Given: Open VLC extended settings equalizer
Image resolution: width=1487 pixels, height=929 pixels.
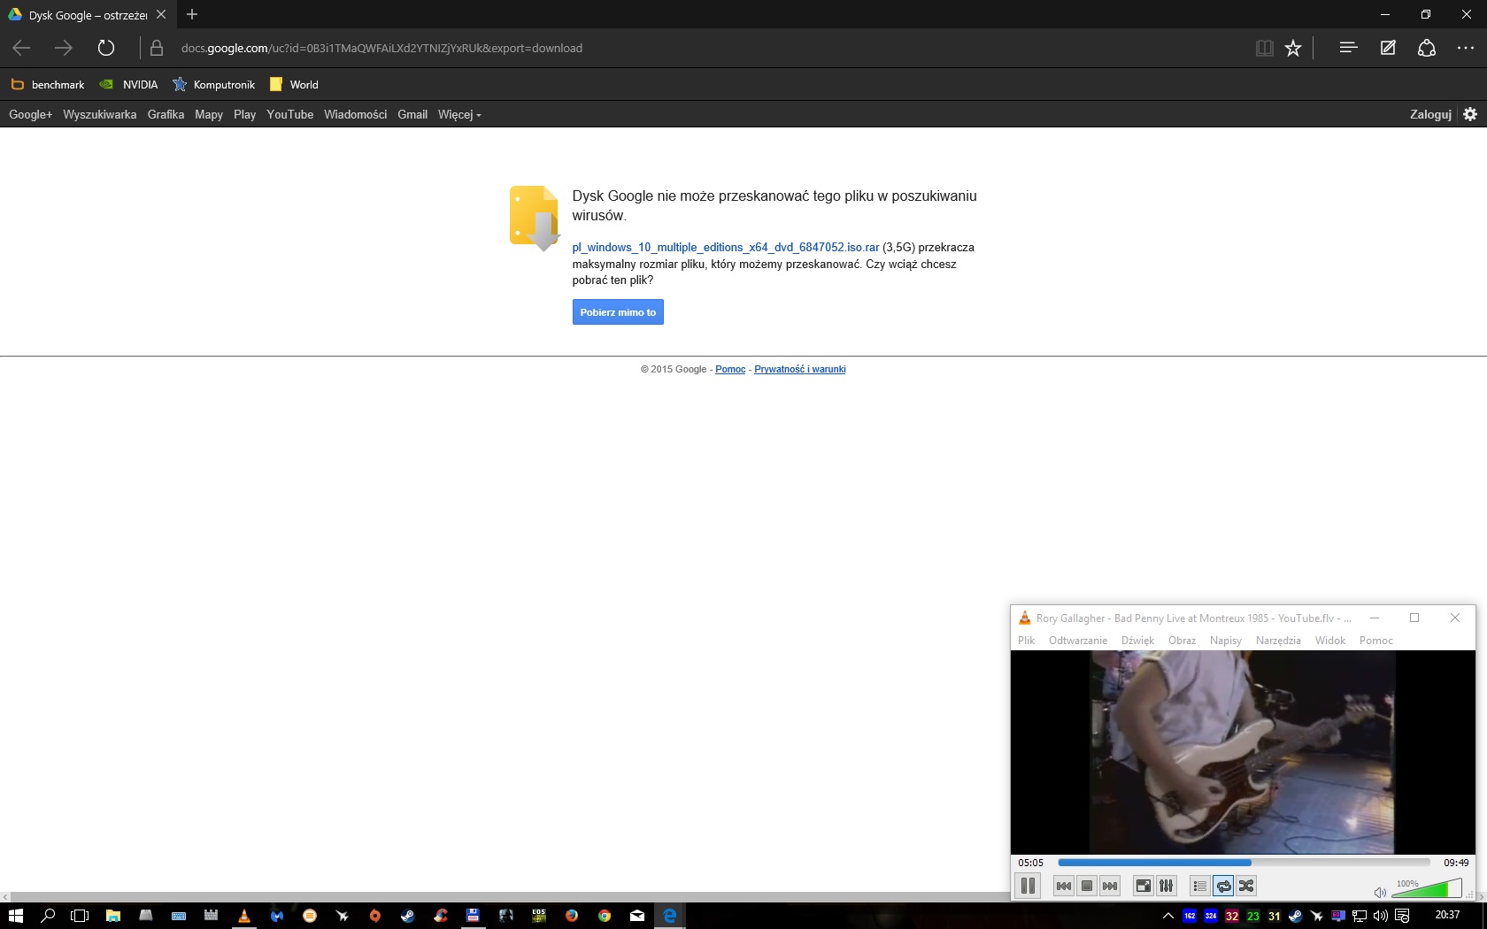Looking at the screenshot, I should point(1167,886).
